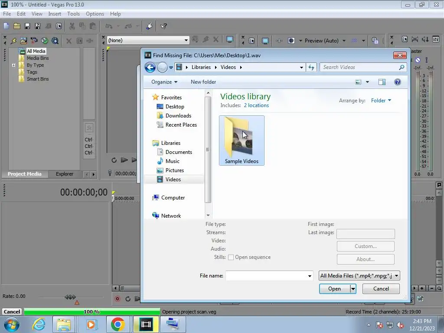Open the Edit menu
Screen dimensions: 444x333
[x=21, y=13]
